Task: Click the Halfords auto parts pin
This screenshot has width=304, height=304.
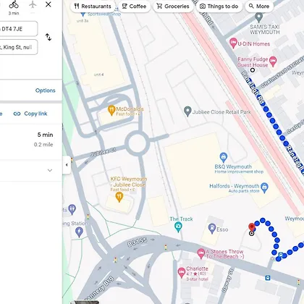Action: tap(265, 187)
